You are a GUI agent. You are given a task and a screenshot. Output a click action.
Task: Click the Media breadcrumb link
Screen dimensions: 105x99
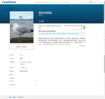[14, 97]
